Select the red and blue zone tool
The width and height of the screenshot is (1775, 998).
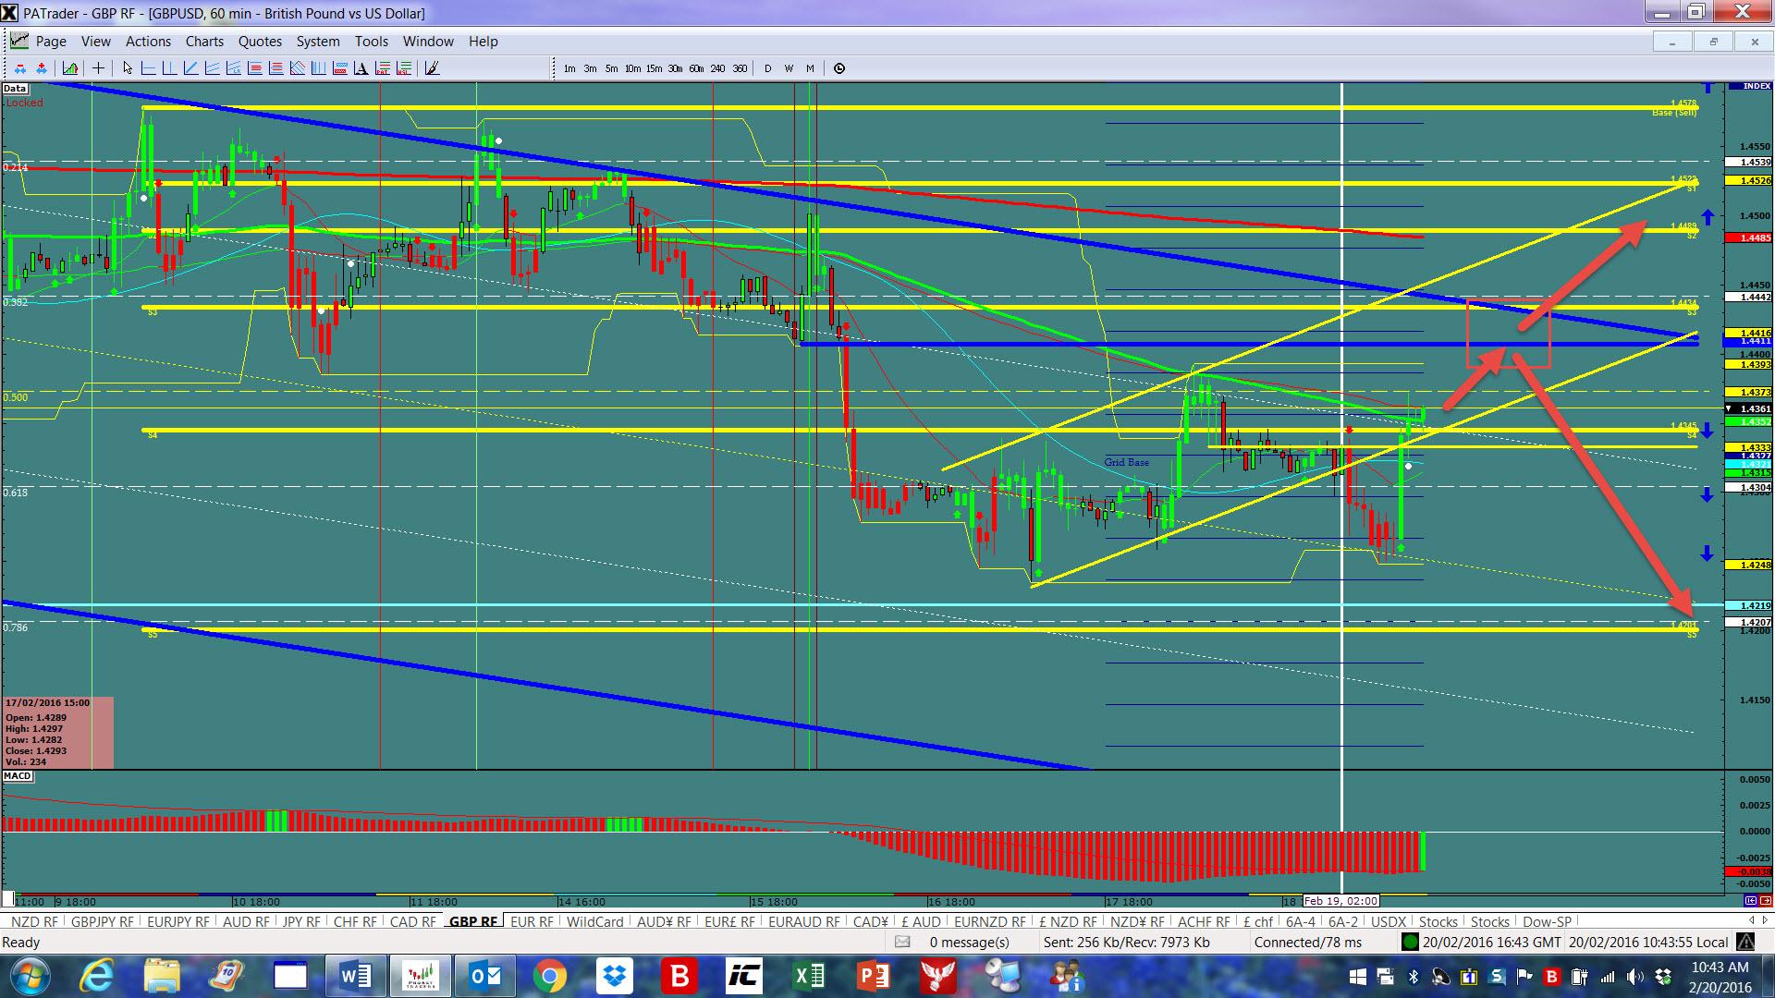(x=339, y=67)
